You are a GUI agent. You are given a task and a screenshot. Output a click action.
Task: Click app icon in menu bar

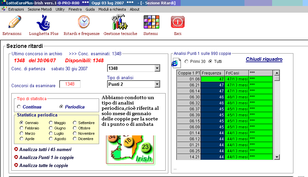[x=4, y=9]
